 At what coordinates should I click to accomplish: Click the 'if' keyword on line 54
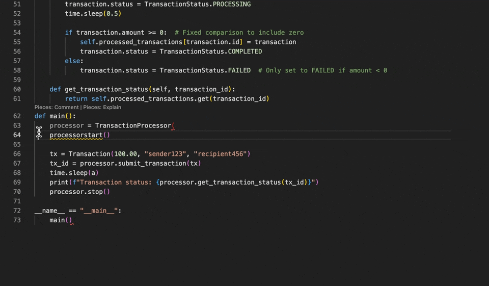(69, 33)
